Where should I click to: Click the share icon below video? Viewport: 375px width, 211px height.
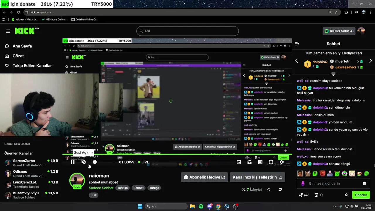tap(269, 189)
